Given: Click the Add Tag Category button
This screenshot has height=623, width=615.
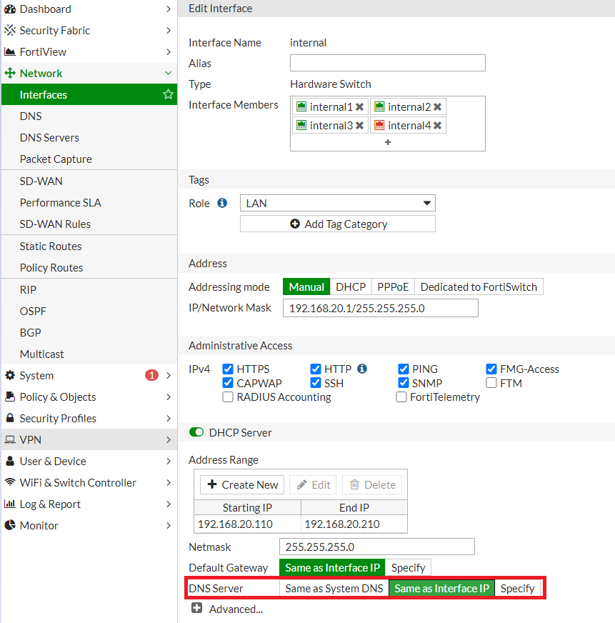Looking at the screenshot, I should (x=337, y=224).
